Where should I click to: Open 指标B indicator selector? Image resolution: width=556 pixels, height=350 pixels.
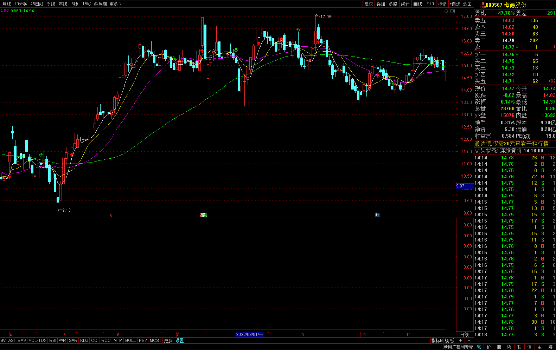pyautogui.click(x=437, y=341)
